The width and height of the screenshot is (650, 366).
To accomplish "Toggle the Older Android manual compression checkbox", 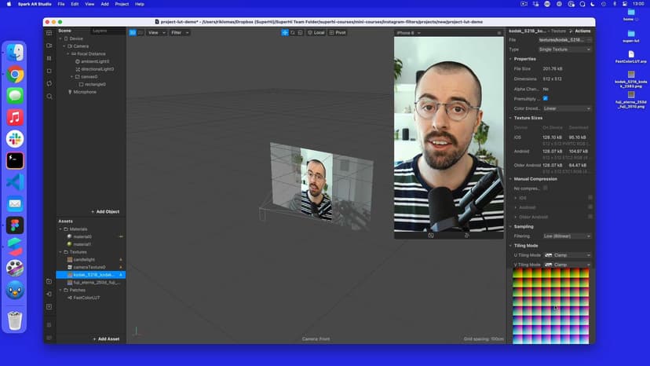I will (590, 217).
